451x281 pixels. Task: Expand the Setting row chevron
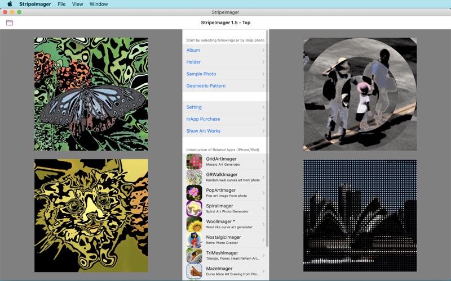263,107
